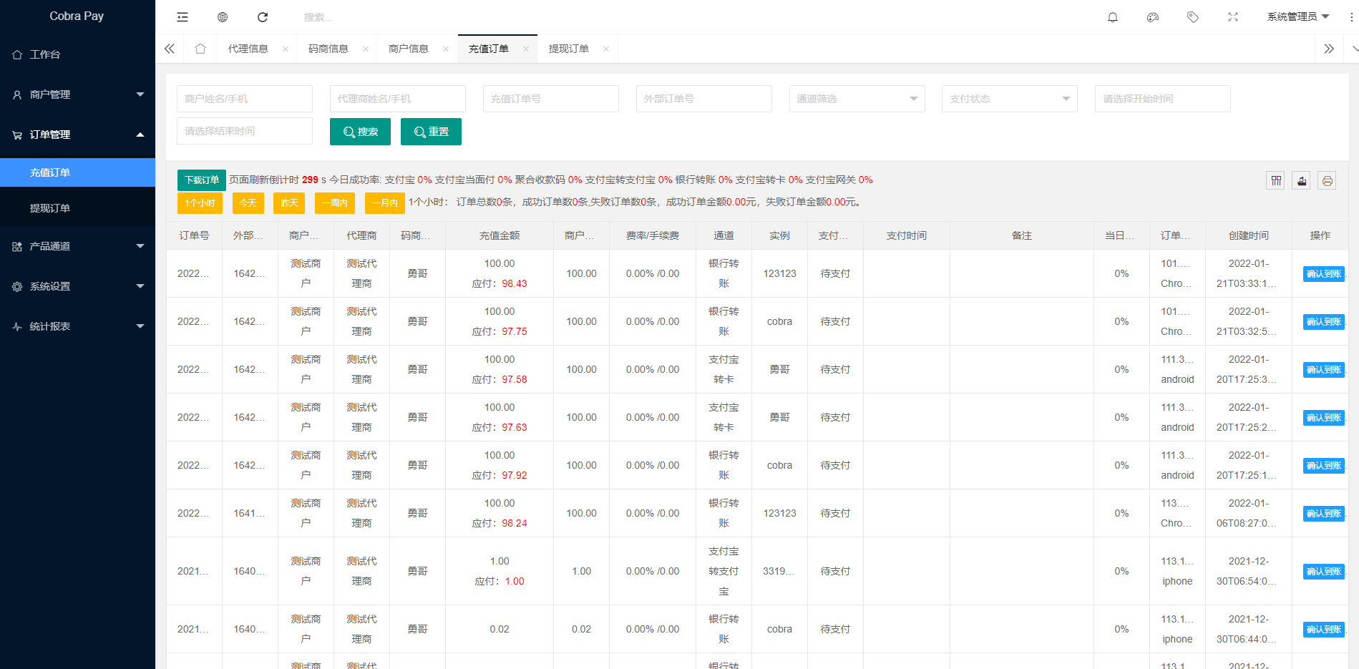Open the print icon above the table

[1327, 180]
